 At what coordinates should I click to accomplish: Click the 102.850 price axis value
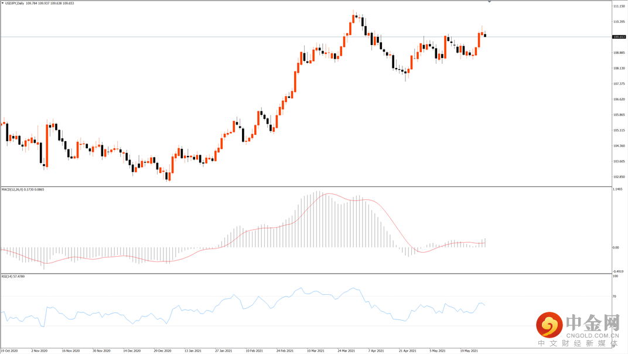tap(619, 177)
